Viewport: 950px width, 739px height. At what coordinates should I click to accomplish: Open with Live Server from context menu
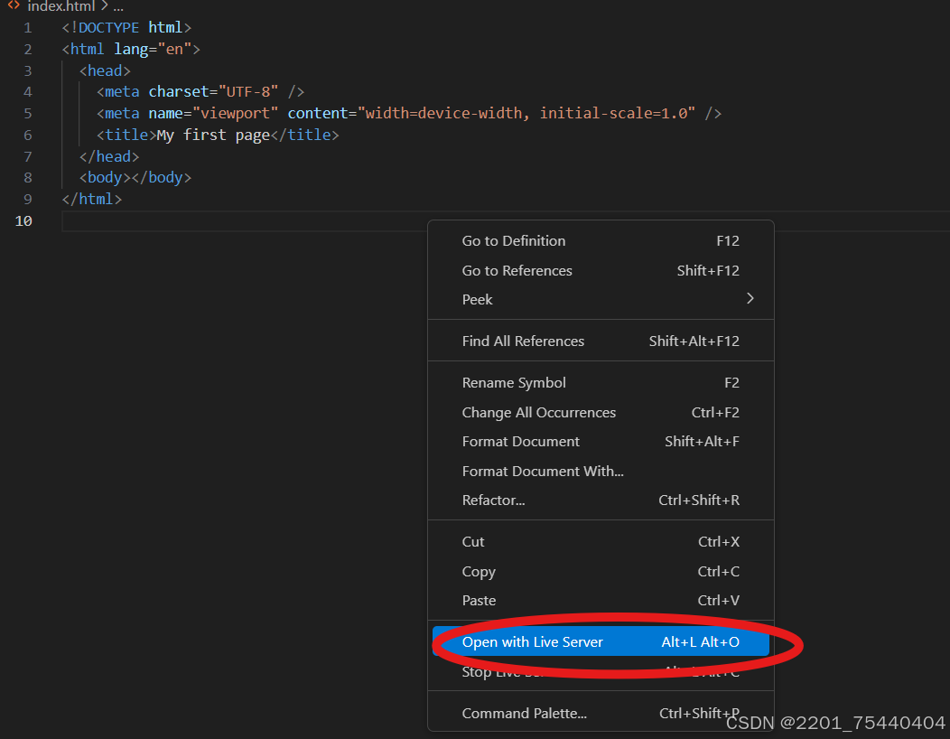pyautogui.click(x=601, y=642)
